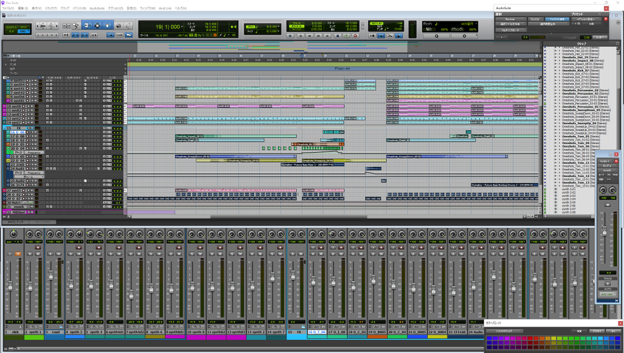This screenshot has width=624, height=353.
Task: Click the 32 MIDIset track name
Action: (x=16, y=212)
